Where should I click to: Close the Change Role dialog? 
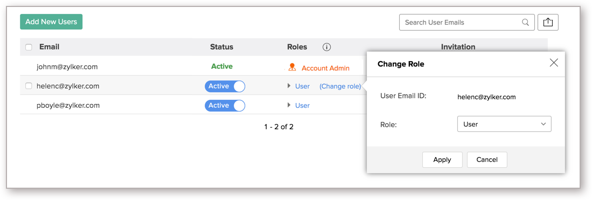point(554,63)
